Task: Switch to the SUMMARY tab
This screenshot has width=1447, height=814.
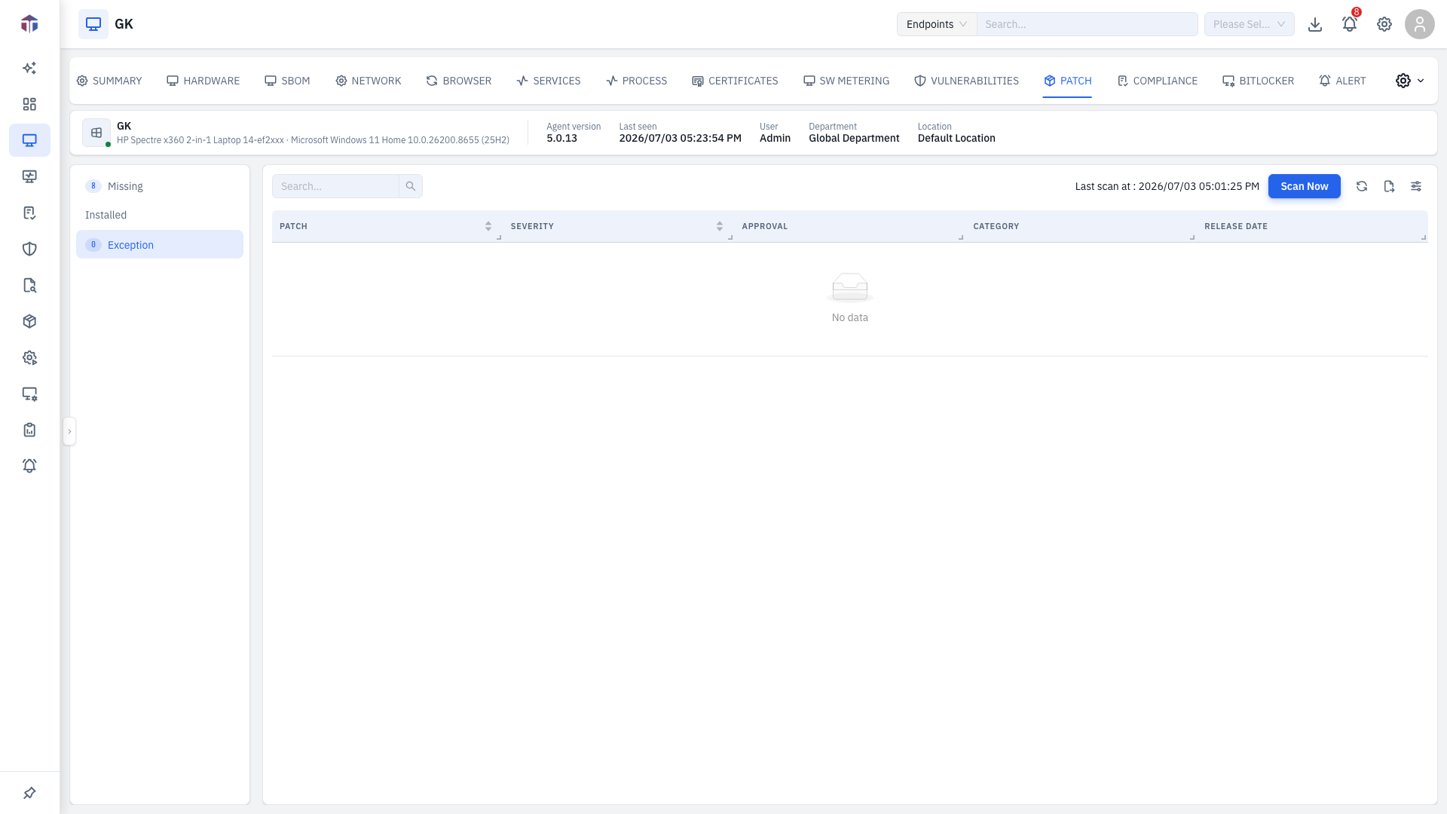Action: (x=109, y=81)
